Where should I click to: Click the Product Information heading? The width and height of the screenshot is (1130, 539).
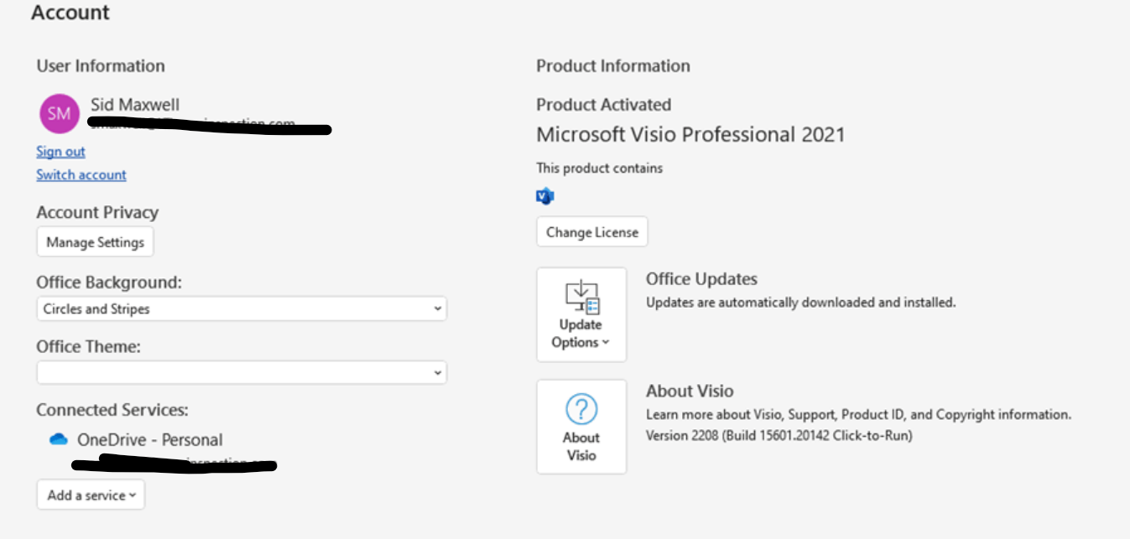coord(613,66)
